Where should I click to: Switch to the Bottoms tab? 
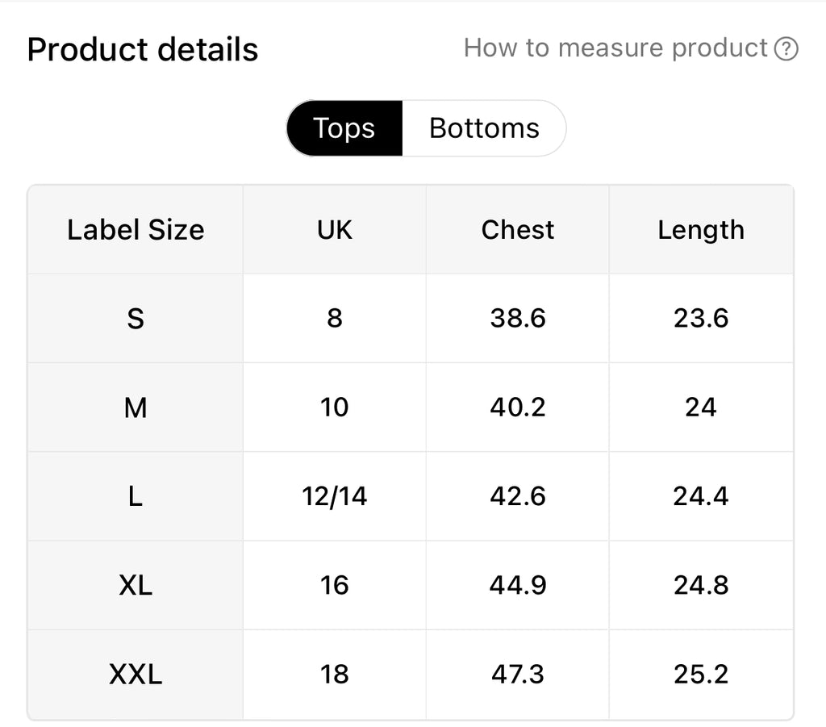[x=484, y=128]
